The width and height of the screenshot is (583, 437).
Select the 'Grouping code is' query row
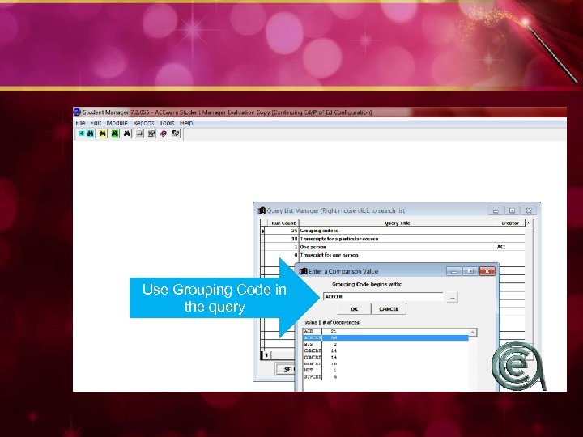click(394, 231)
